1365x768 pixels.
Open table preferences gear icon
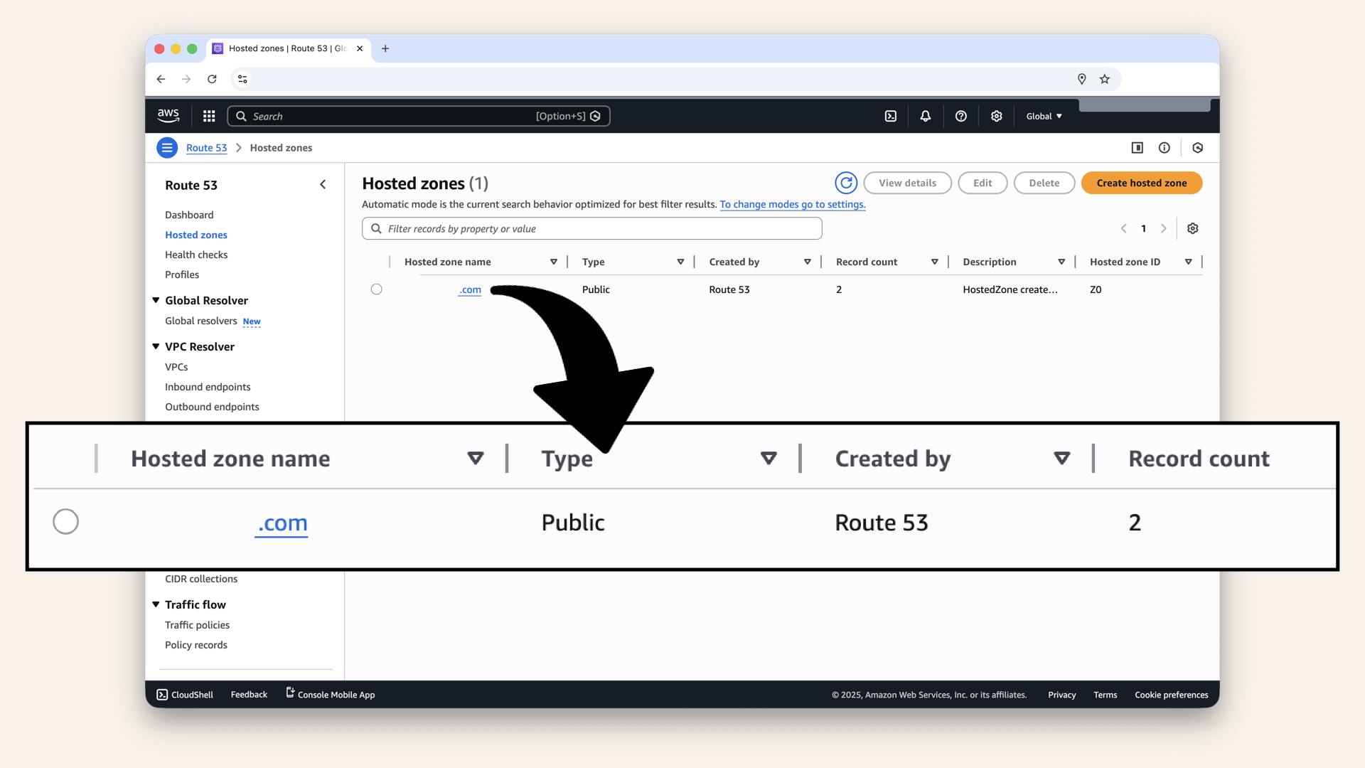point(1193,228)
